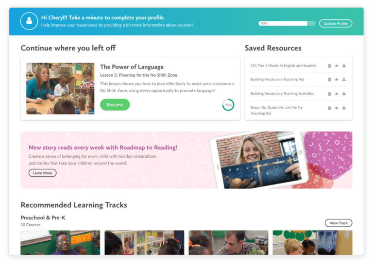Delete Building Vocabulary Teaching Activities resource

pos(329,94)
